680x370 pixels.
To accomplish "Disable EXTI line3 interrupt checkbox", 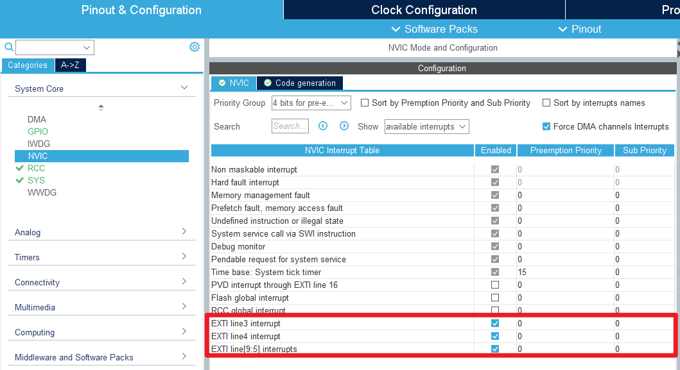I will tap(495, 323).
